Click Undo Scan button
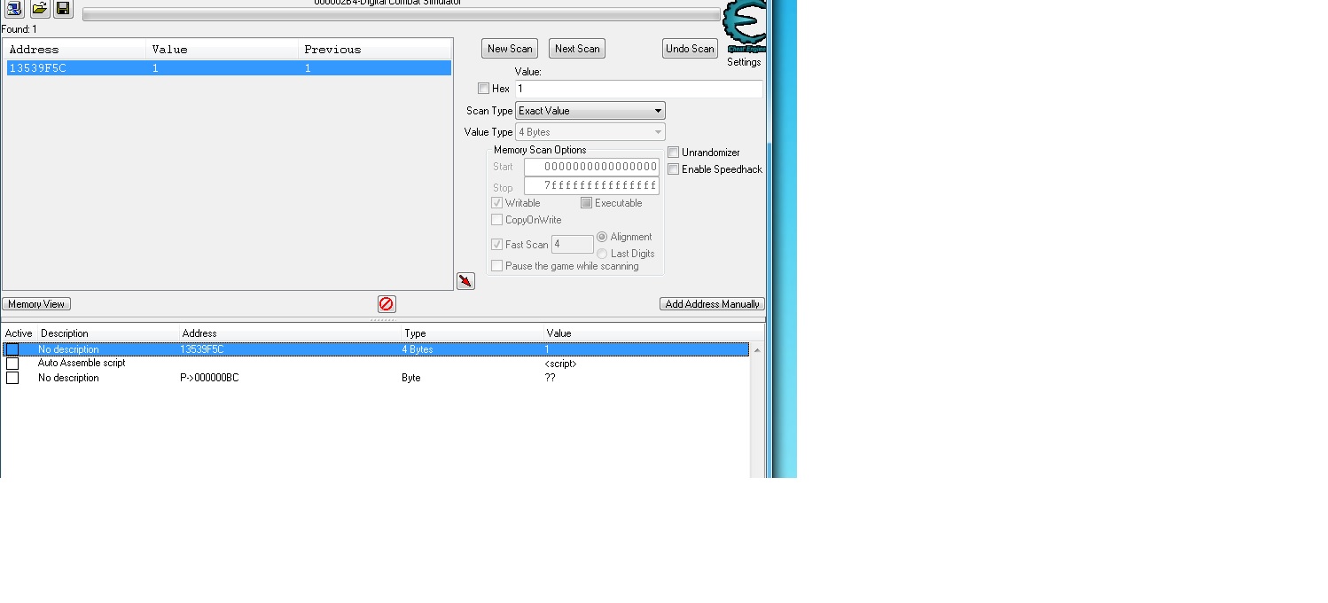 point(690,49)
